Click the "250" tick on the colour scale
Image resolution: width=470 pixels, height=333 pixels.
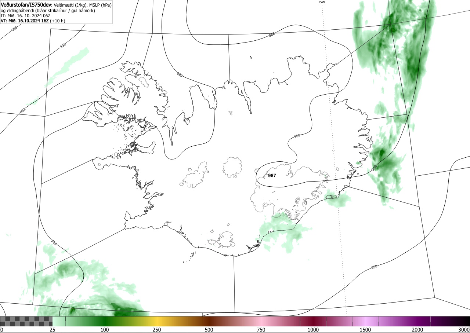pos(157,330)
